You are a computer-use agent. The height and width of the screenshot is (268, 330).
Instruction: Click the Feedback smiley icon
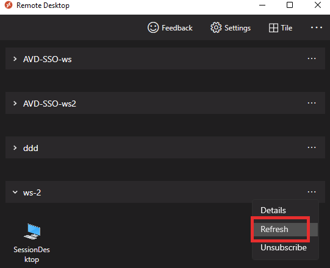(x=153, y=27)
